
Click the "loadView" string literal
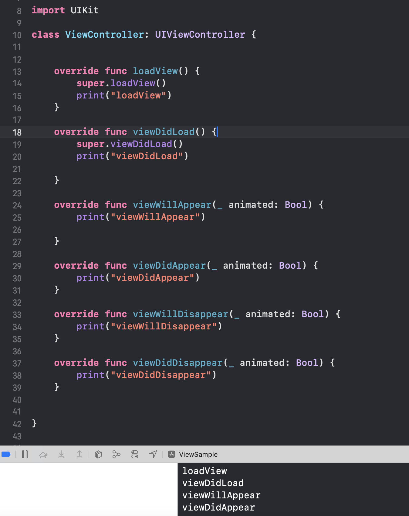(138, 95)
